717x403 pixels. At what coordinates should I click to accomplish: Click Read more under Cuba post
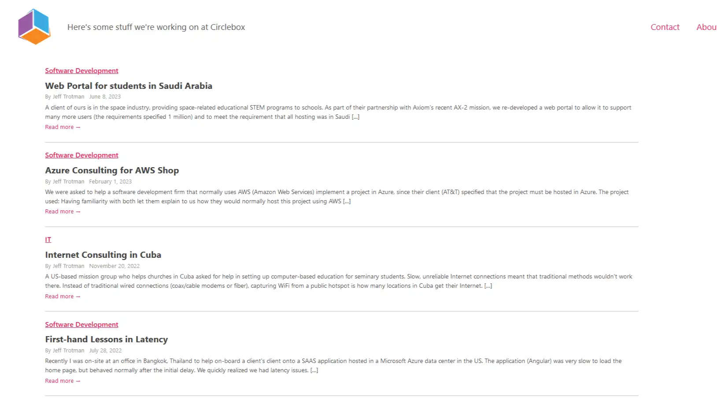point(63,297)
